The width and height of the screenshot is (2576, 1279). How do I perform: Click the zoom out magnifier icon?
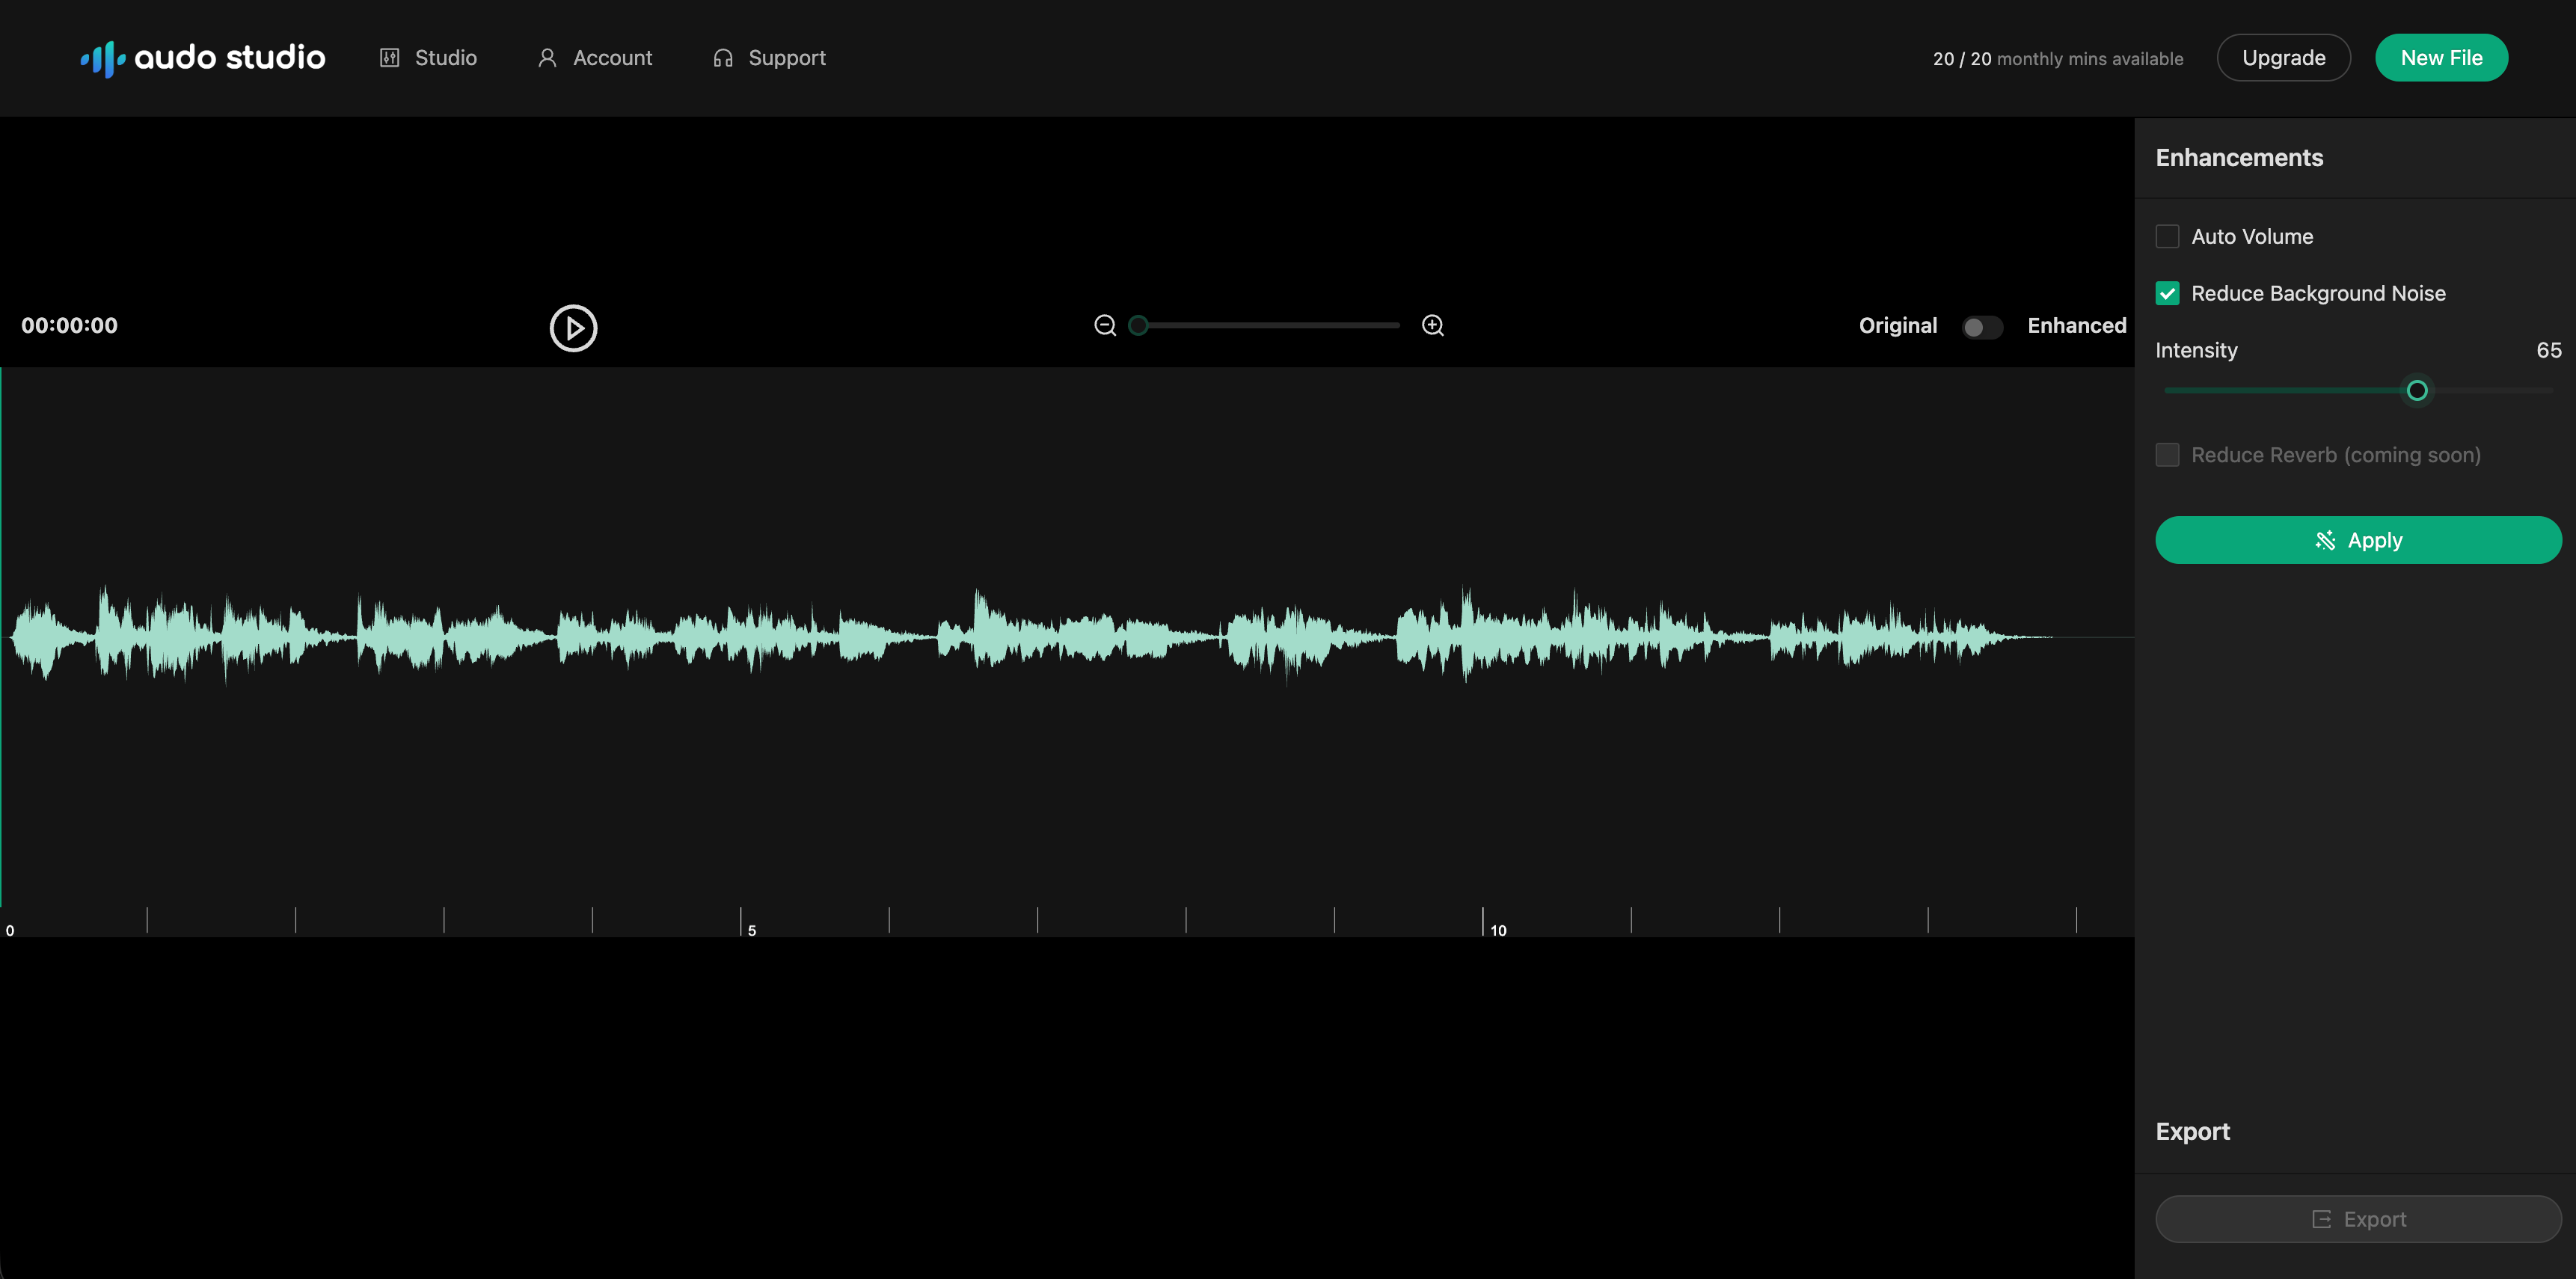pos(1104,326)
